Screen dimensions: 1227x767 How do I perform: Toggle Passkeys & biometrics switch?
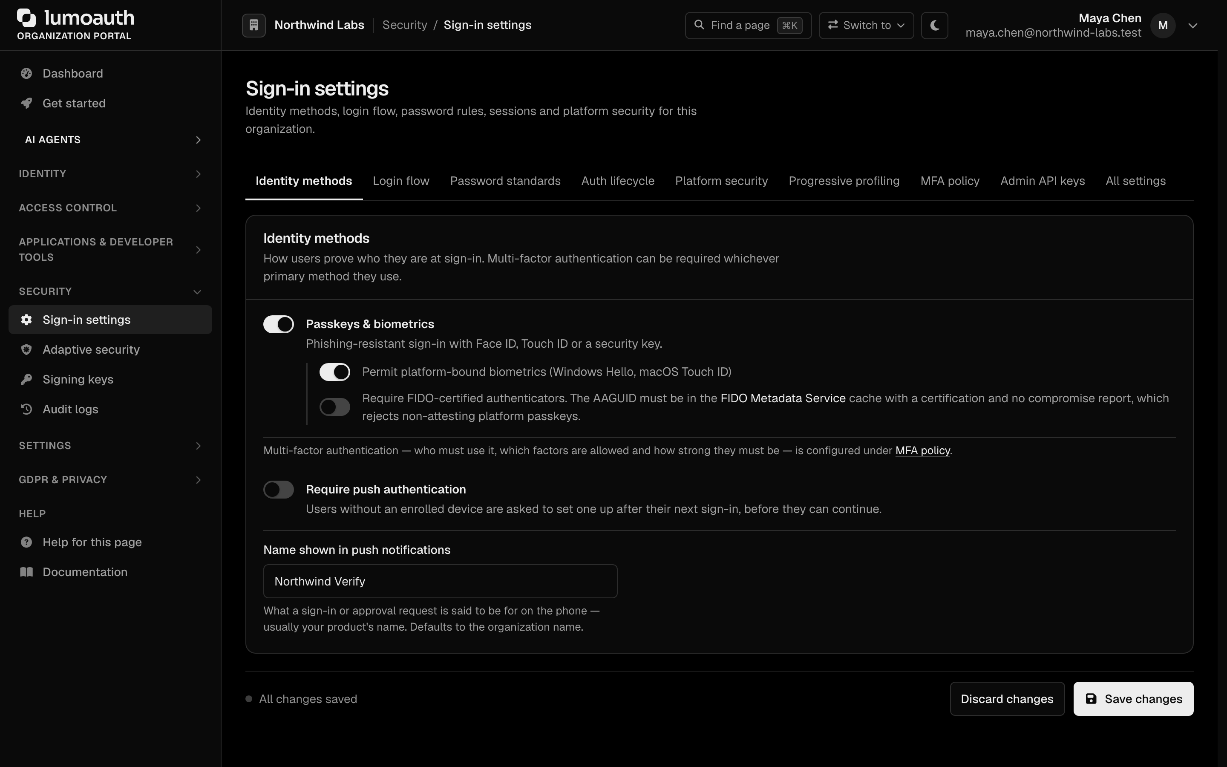point(278,324)
